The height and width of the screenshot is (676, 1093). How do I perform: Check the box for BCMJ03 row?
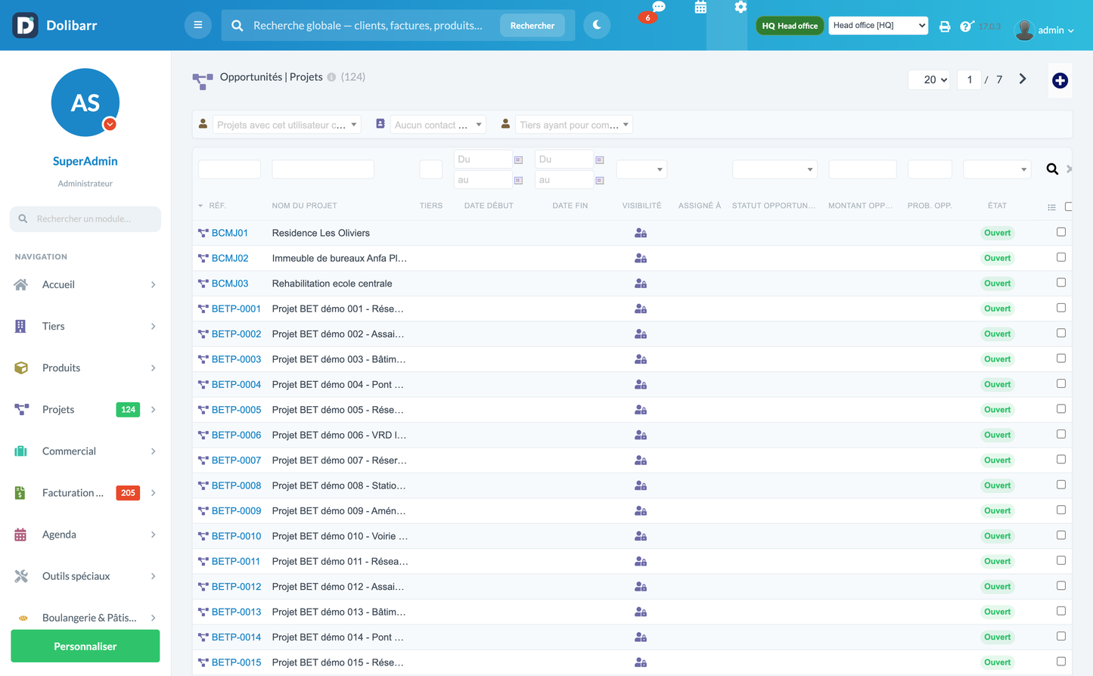tap(1061, 283)
